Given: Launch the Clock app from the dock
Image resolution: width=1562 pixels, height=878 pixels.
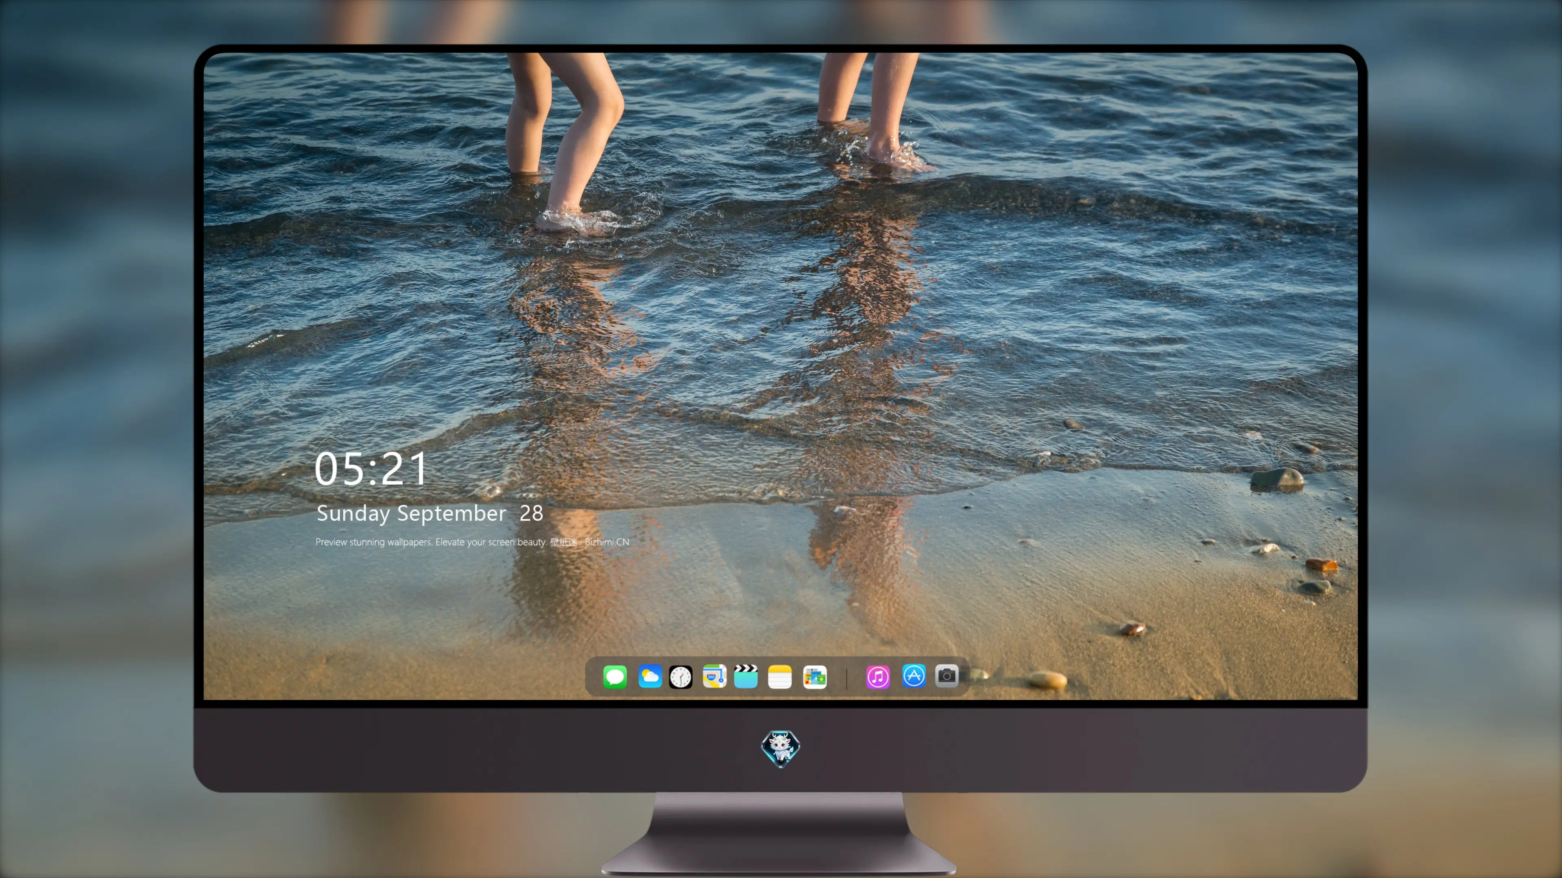Looking at the screenshot, I should (681, 677).
